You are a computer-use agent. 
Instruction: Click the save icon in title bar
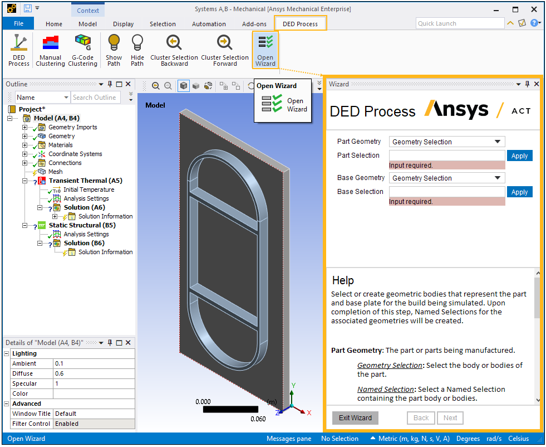[27, 8]
